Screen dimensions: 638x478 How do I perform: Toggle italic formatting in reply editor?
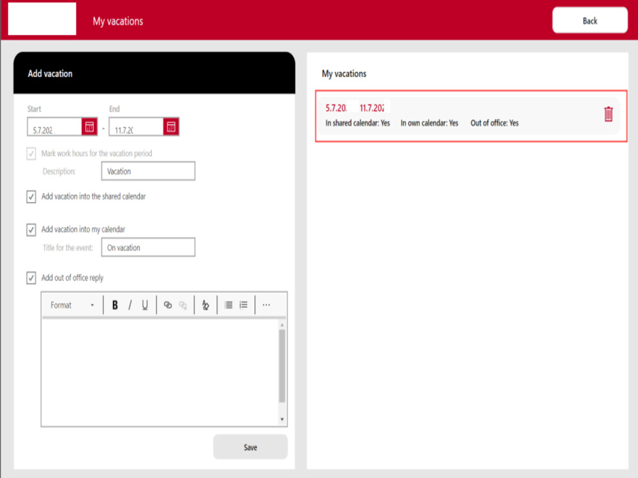pyautogui.click(x=130, y=305)
